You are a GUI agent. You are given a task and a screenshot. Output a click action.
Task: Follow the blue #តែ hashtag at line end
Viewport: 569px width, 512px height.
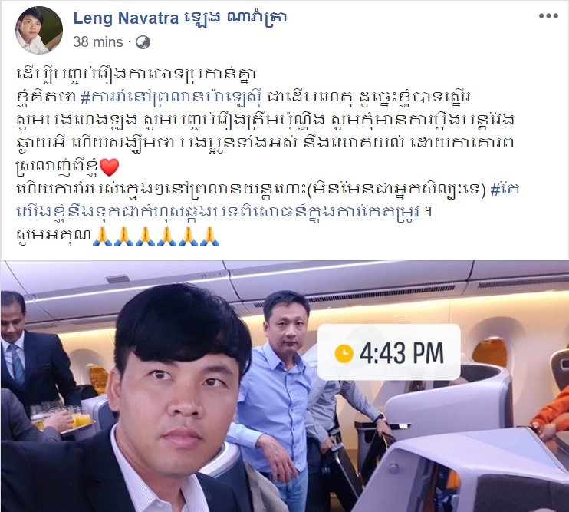click(505, 190)
